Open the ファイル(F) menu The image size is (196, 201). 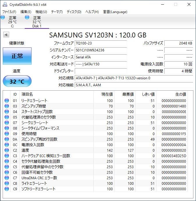point(9,12)
